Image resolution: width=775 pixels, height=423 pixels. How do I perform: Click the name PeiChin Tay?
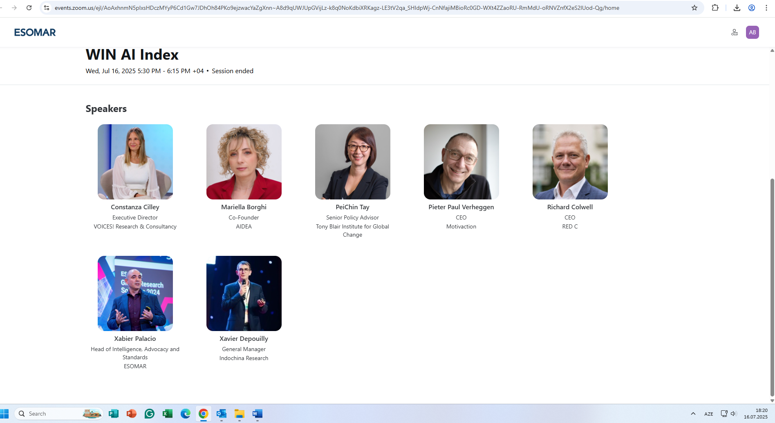(x=353, y=207)
